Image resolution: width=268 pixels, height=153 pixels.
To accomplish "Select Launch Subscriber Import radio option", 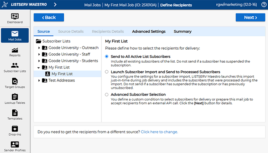I will [107, 72].
